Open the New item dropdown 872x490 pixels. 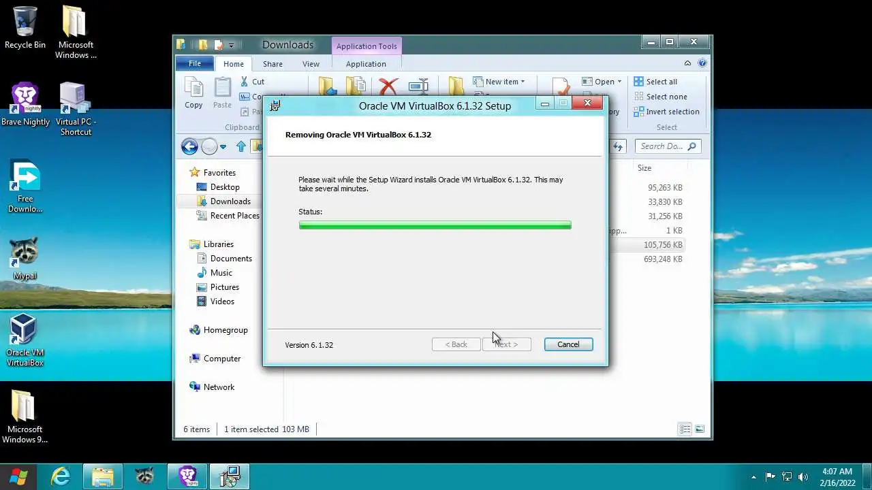tap(499, 82)
